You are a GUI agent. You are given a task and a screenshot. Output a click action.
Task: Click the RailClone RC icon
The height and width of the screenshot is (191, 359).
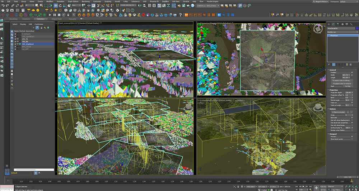click(x=219, y=15)
